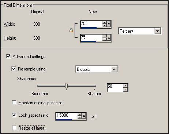This screenshot has height=134, width=169.
Task: Open the Width field slider popup arrow
Action: (109, 24)
